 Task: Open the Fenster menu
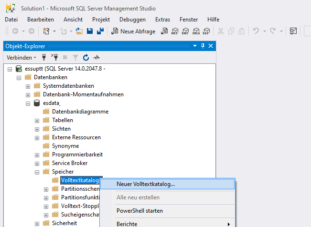pos(189,20)
